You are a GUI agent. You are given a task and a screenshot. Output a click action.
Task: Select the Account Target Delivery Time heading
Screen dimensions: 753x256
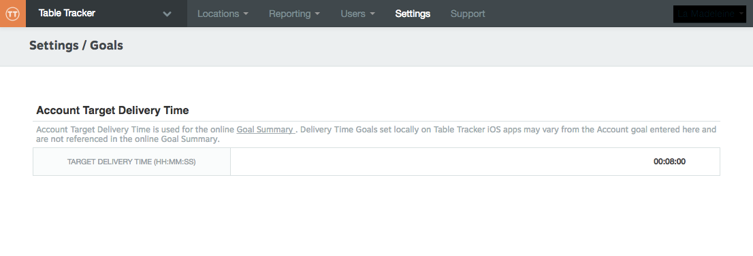(x=112, y=110)
